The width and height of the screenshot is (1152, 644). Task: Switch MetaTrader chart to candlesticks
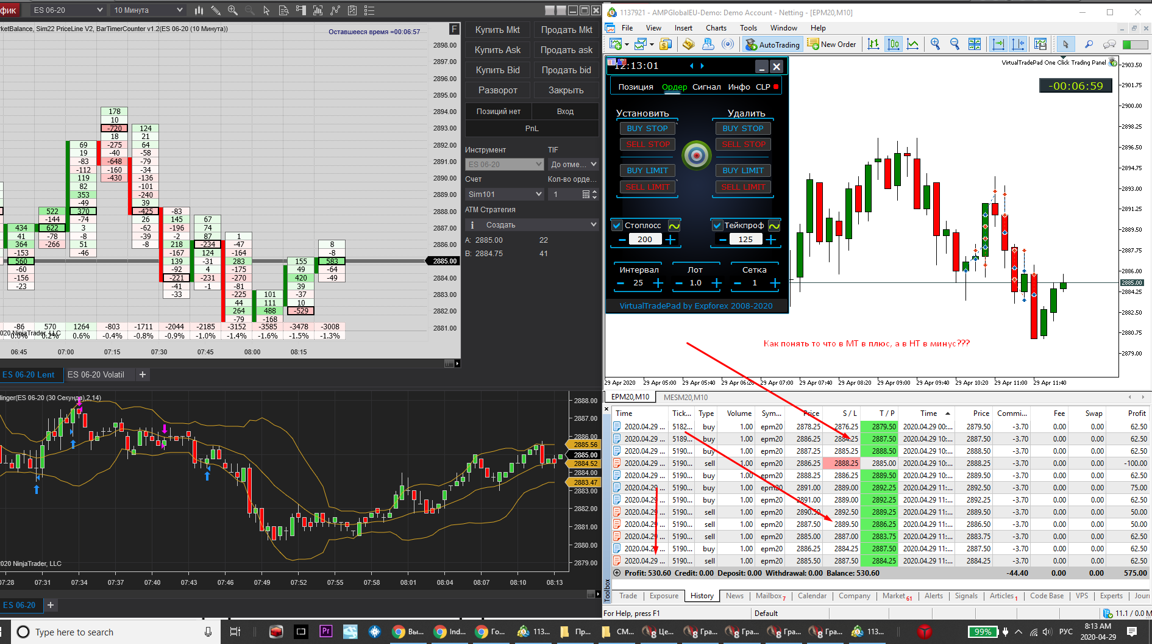pyautogui.click(x=894, y=44)
